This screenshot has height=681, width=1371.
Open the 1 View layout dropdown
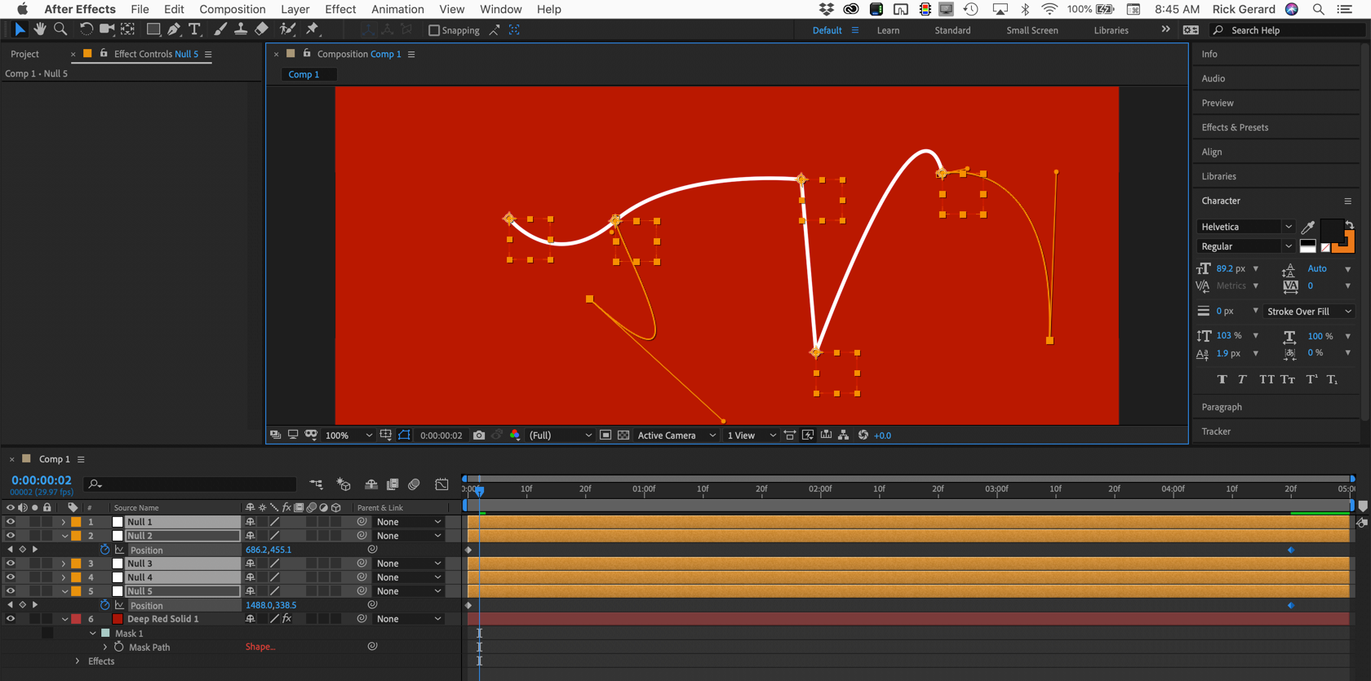click(751, 436)
